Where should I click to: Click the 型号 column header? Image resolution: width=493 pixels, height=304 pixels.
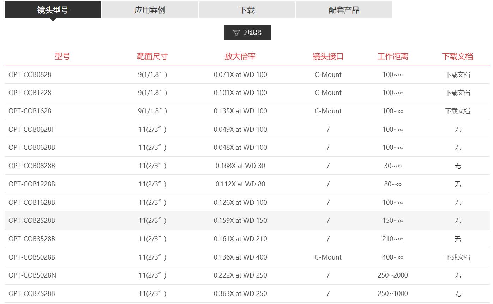pyautogui.click(x=62, y=56)
